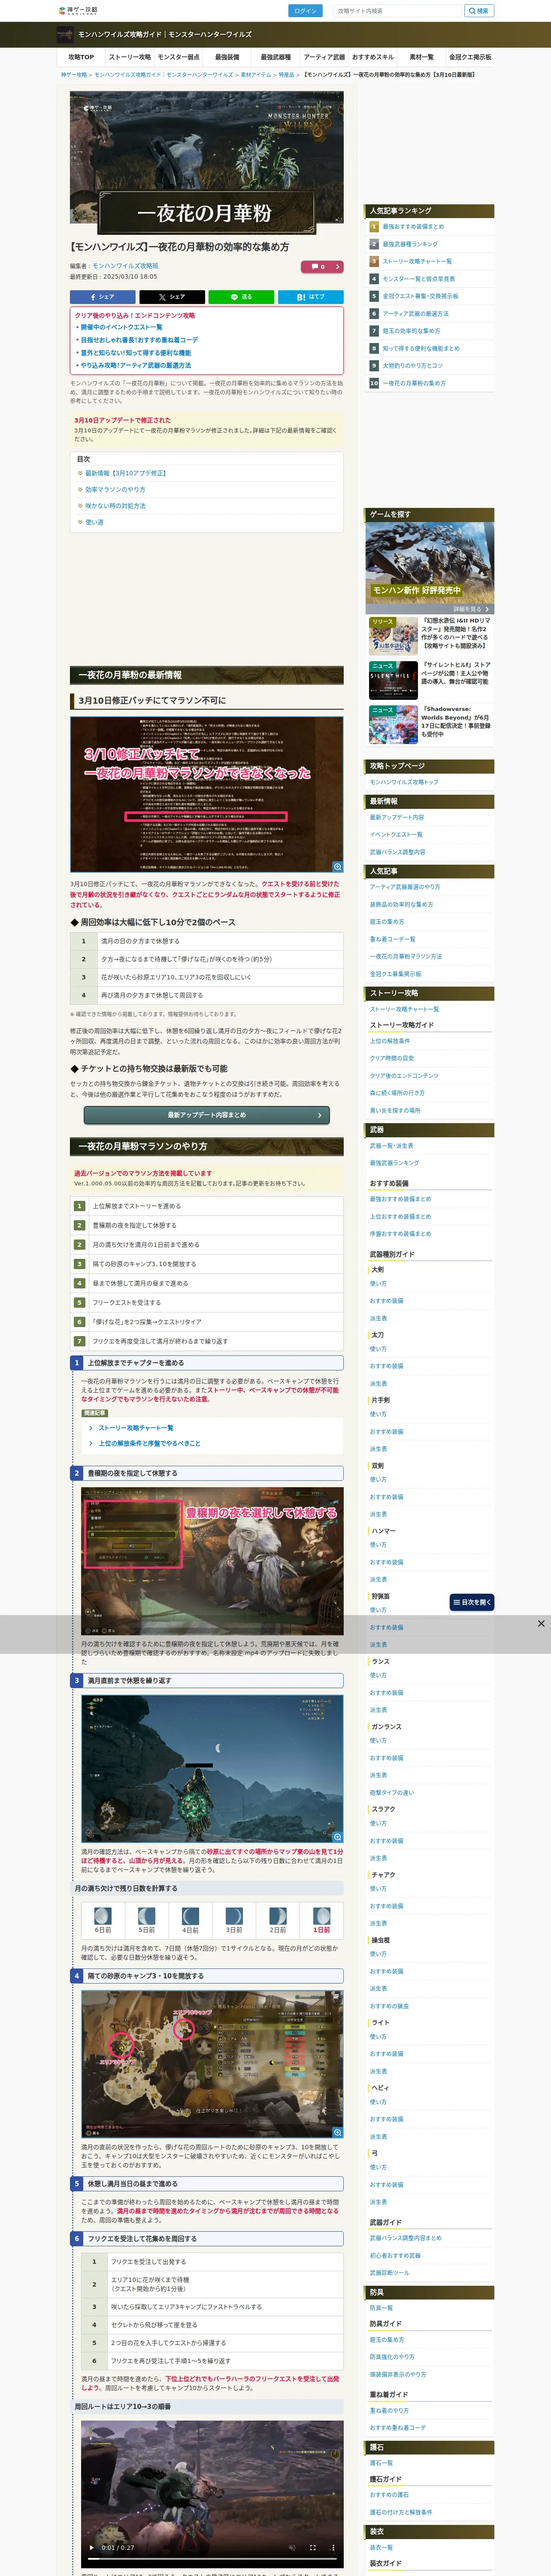This screenshot has height=2576, width=551.
Task: Open sidebar link 金冠クエ募集掲示板
Action: pyautogui.click(x=396, y=974)
